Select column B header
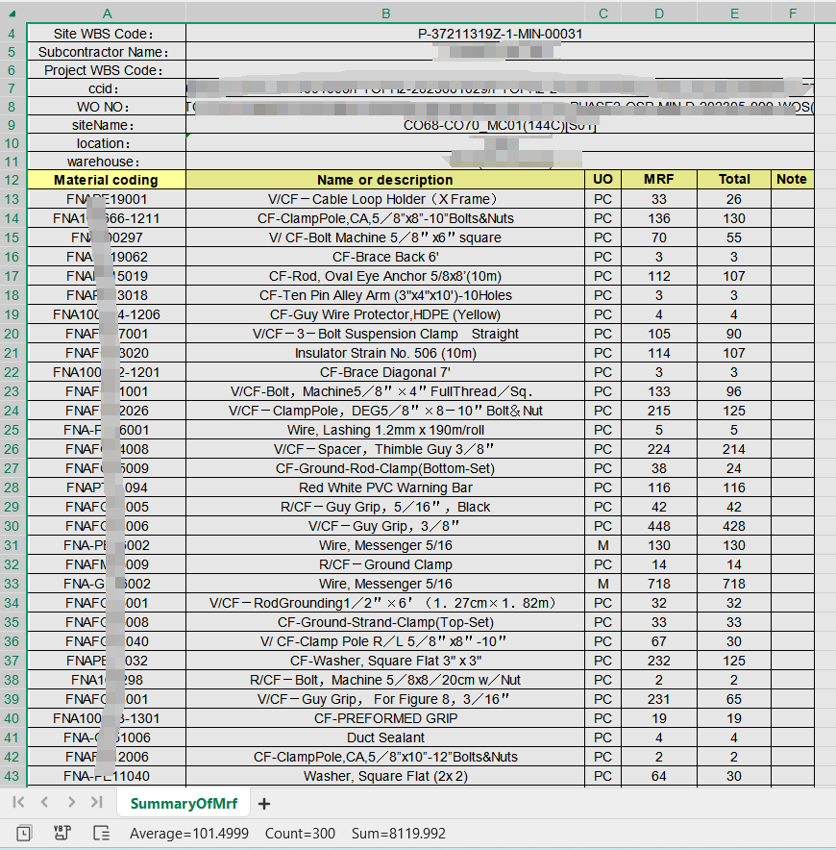 385,13
